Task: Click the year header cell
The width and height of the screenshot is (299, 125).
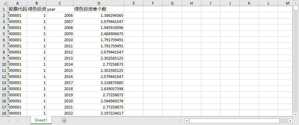Action: (x=60, y=9)
